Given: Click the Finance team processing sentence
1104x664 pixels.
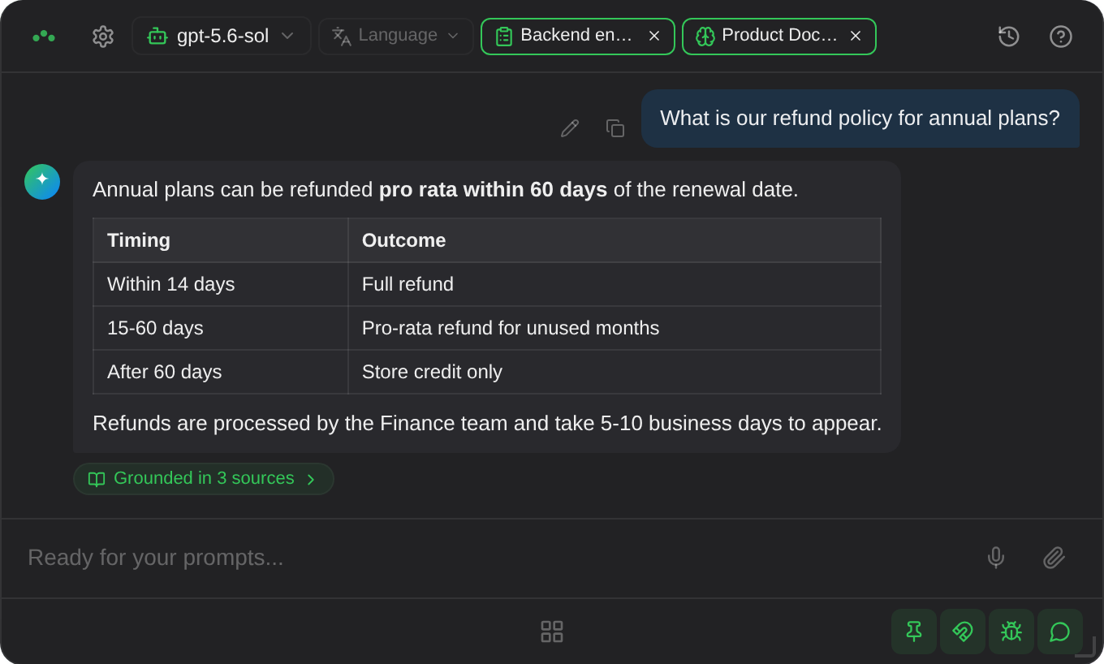Looking at the screenshot, I should click(487, 423).
